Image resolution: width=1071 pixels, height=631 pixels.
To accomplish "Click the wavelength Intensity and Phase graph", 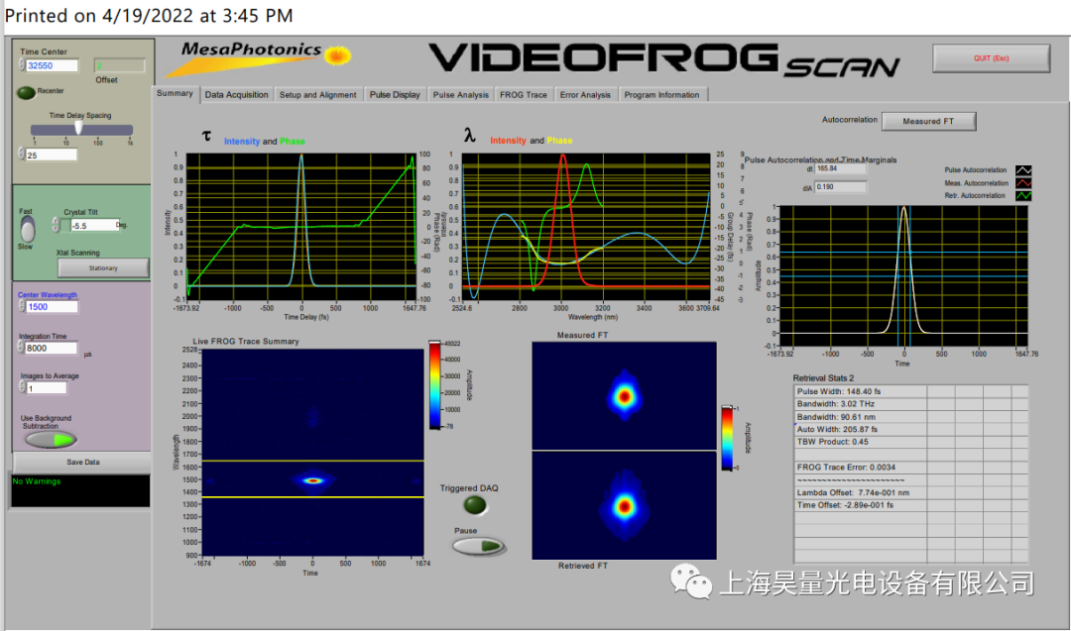I will pyautogui.click(x=586, y=226).
